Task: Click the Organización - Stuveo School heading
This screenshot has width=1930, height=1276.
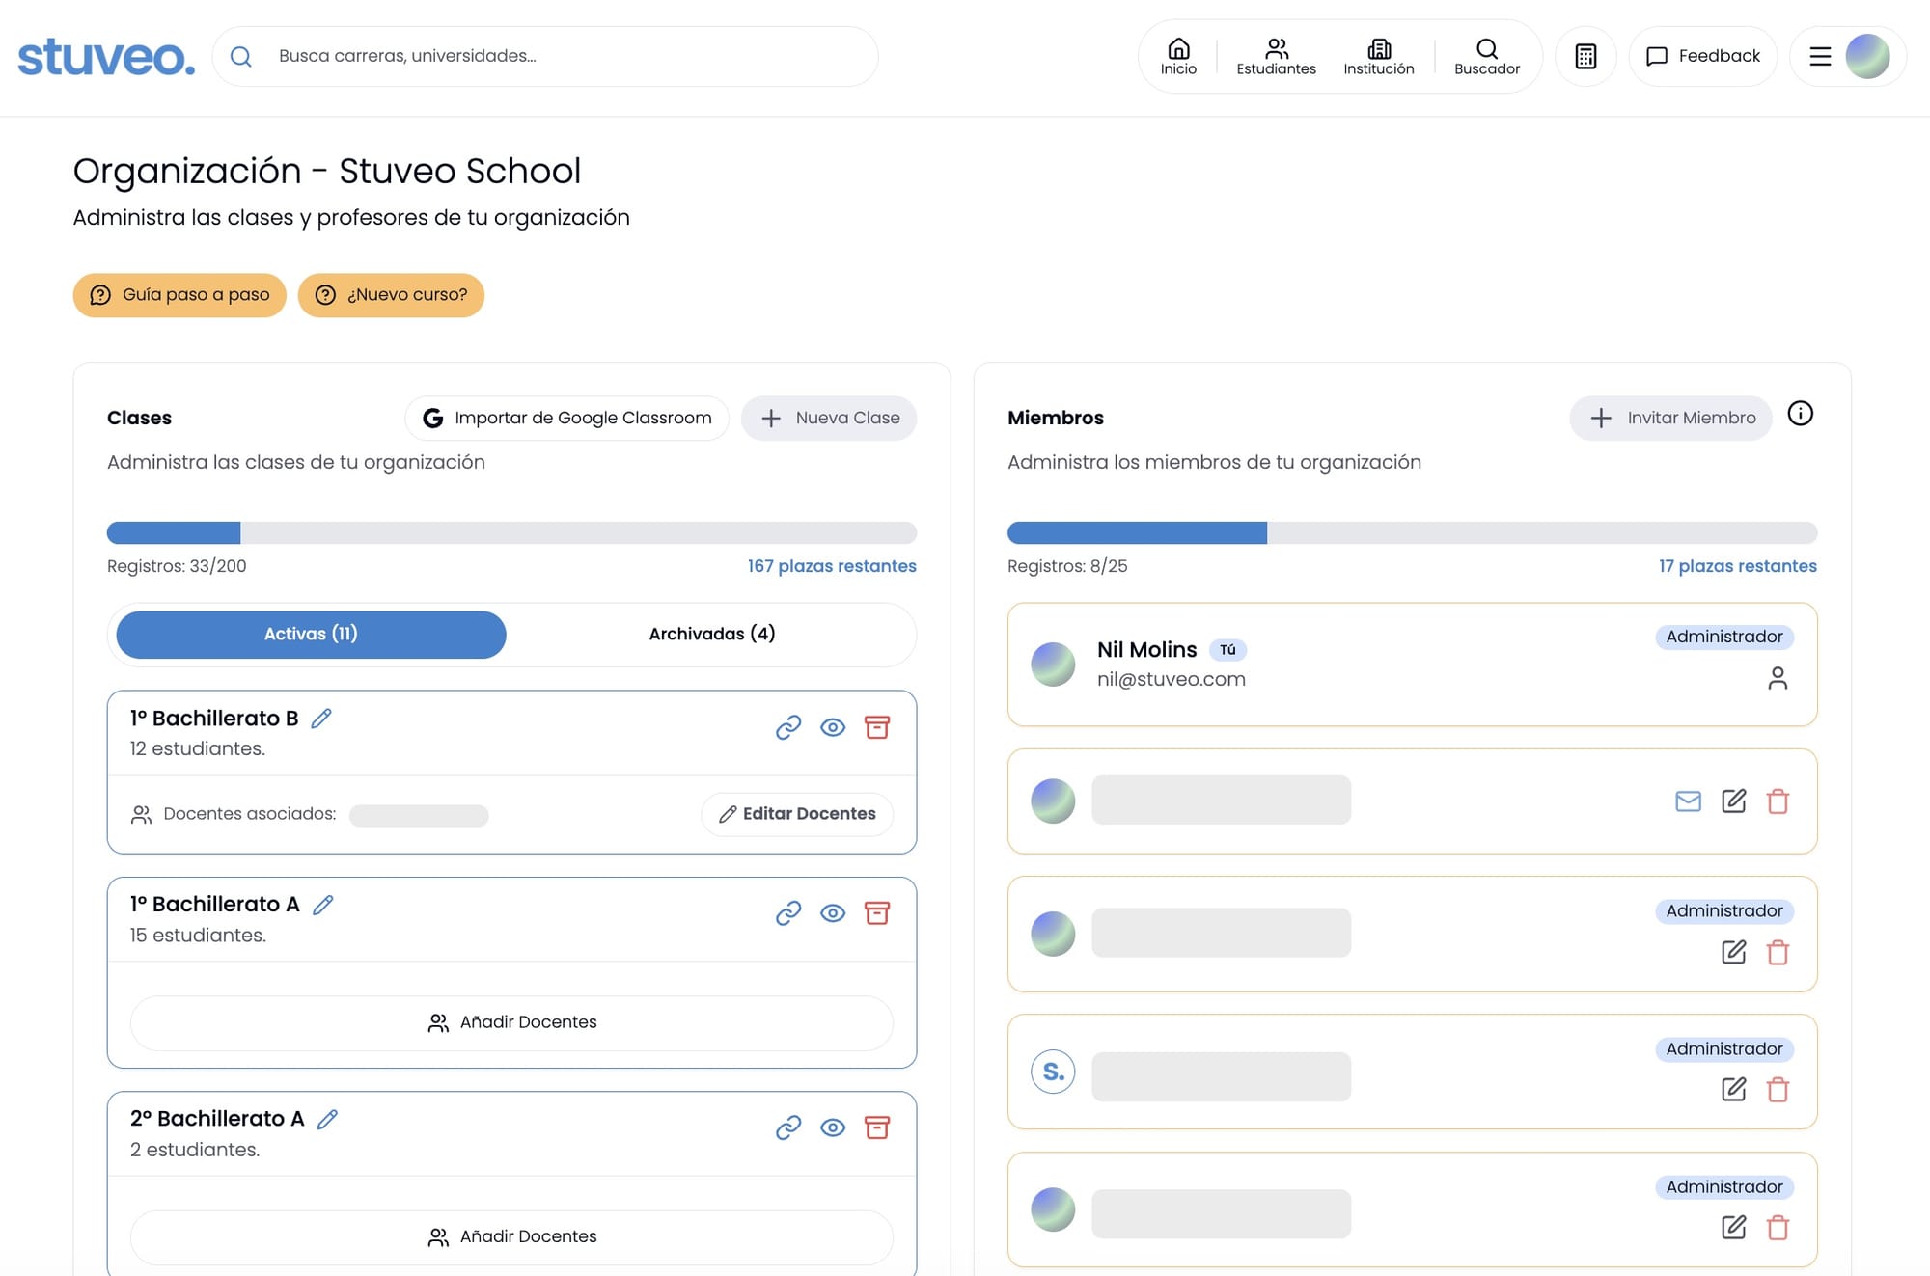Action: (327, 172)
